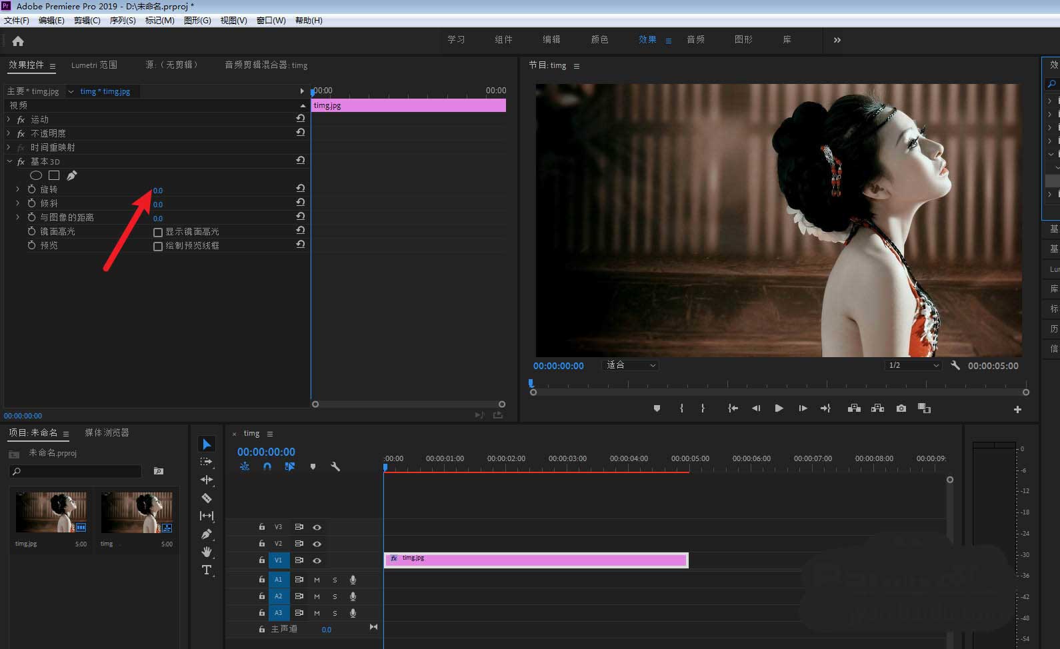Enable the 绘制预览线框 checkbox

158,246
